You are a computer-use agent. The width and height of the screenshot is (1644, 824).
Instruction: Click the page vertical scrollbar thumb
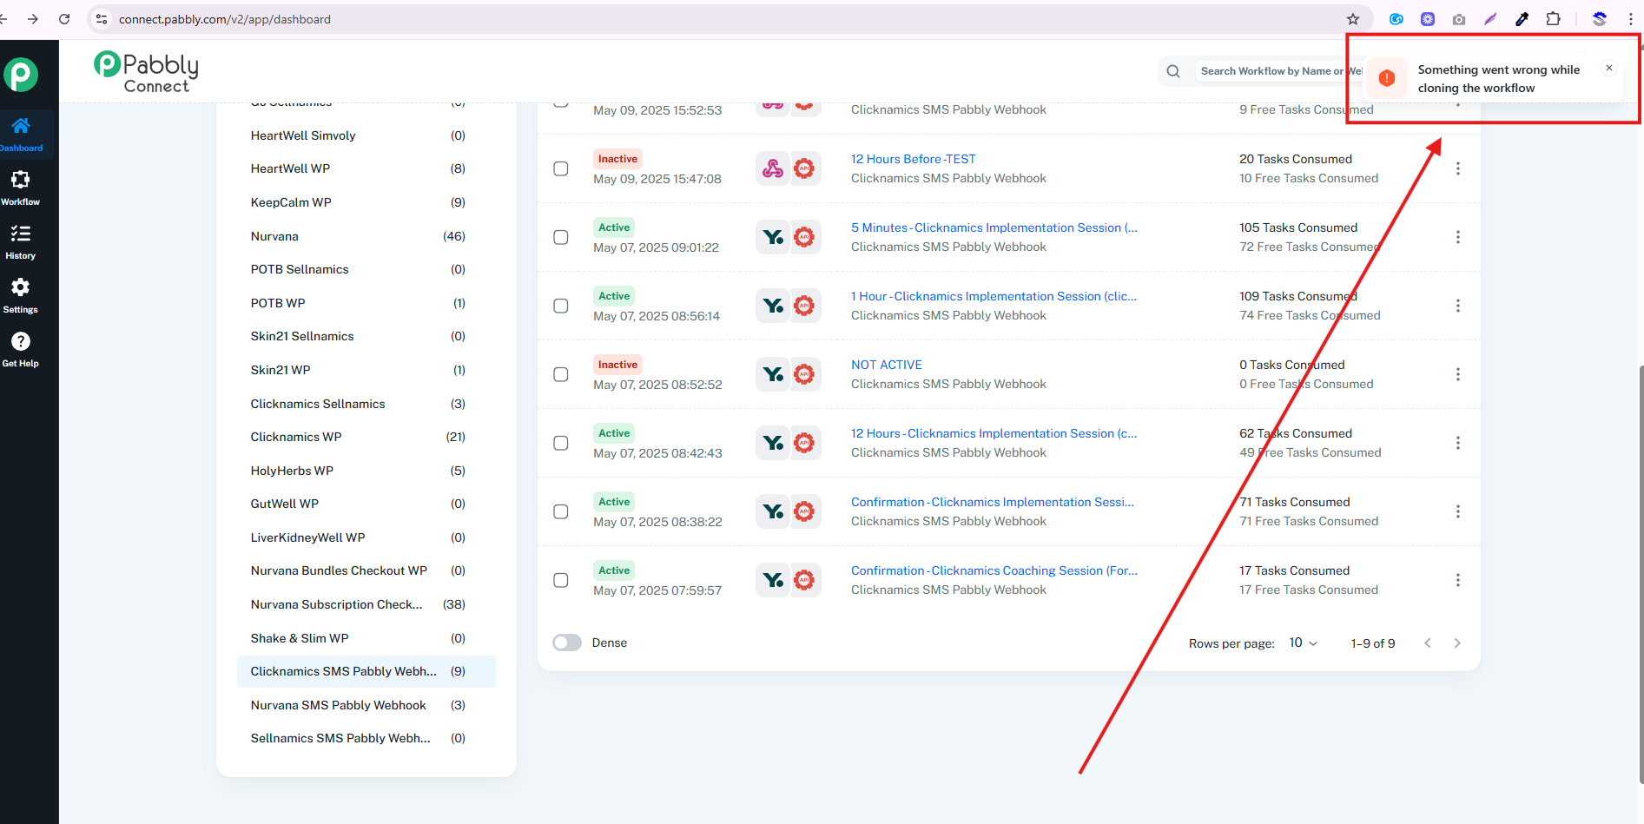coord(1641,573)
